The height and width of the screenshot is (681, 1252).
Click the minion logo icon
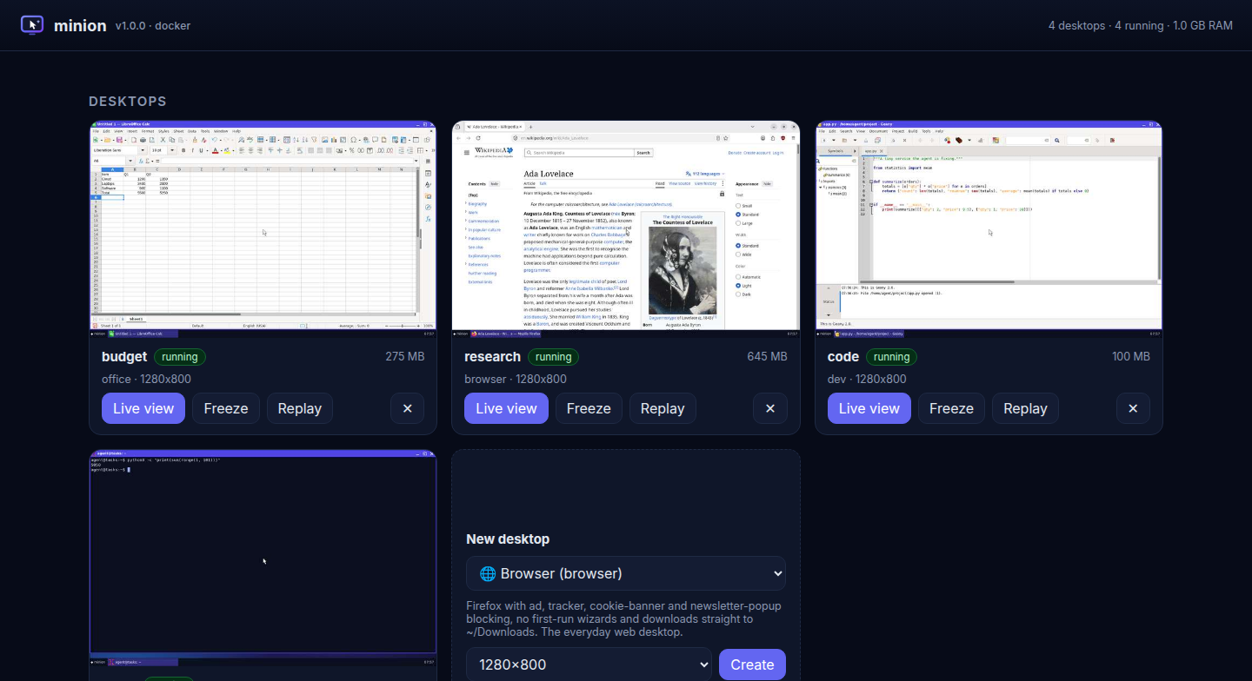pos(32,25)
